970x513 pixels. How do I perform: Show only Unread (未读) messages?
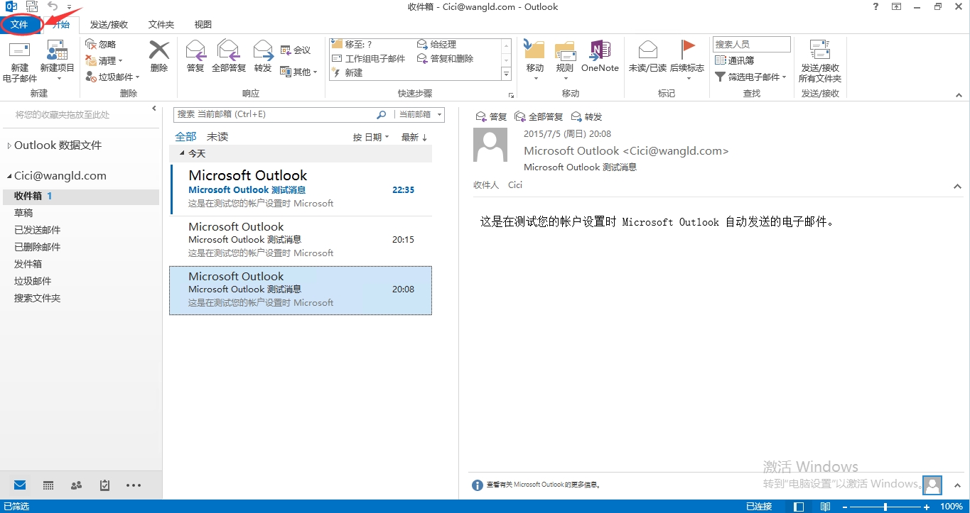coord(217,137)
